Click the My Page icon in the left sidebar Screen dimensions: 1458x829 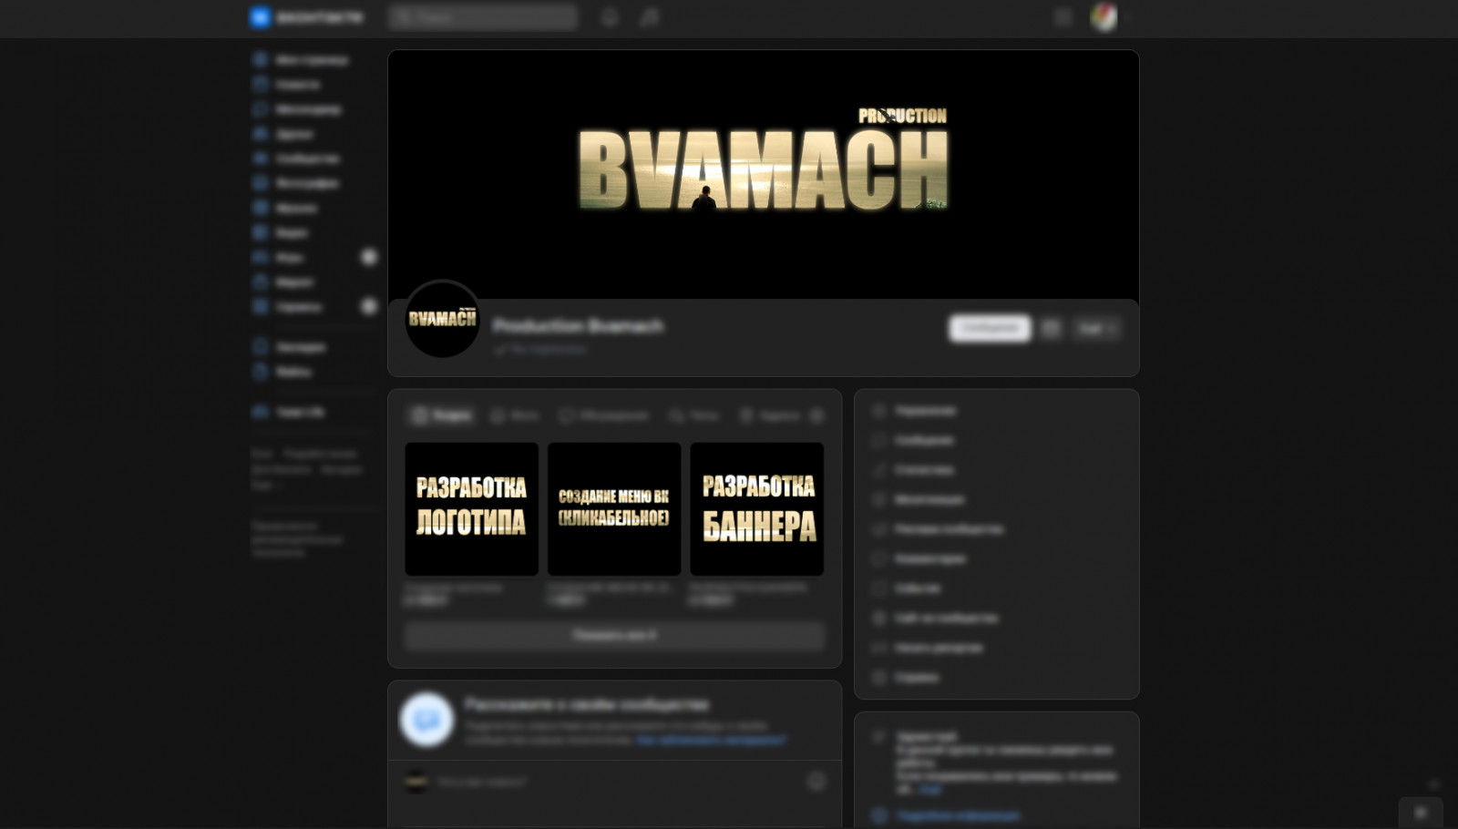pyautogui.click(x=260, y=59)
